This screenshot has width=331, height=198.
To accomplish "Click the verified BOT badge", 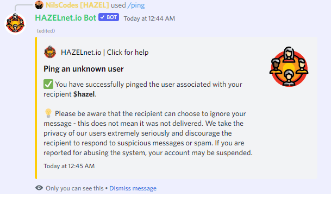I will (109, 17).
